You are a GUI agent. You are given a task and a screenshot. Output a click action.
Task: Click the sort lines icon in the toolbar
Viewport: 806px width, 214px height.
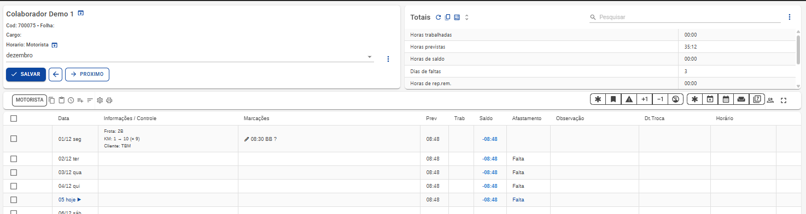(90, 100)
